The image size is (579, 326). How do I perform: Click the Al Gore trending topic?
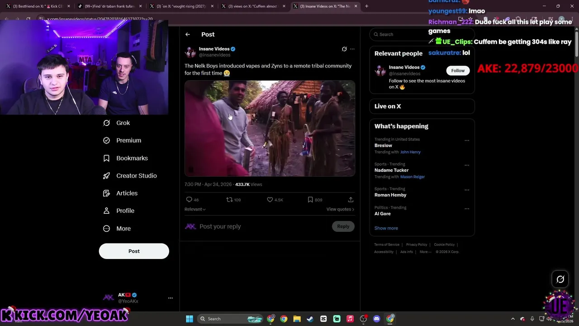(x=382, y=214)
